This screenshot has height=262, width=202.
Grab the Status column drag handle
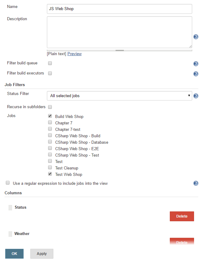pos(10,207)
